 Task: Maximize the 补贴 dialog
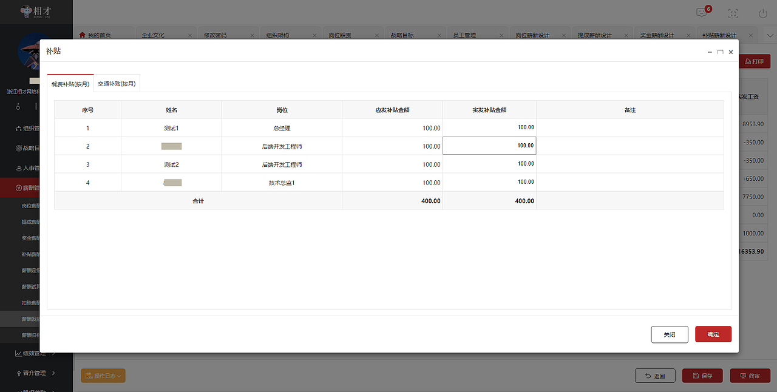point(721,52)
